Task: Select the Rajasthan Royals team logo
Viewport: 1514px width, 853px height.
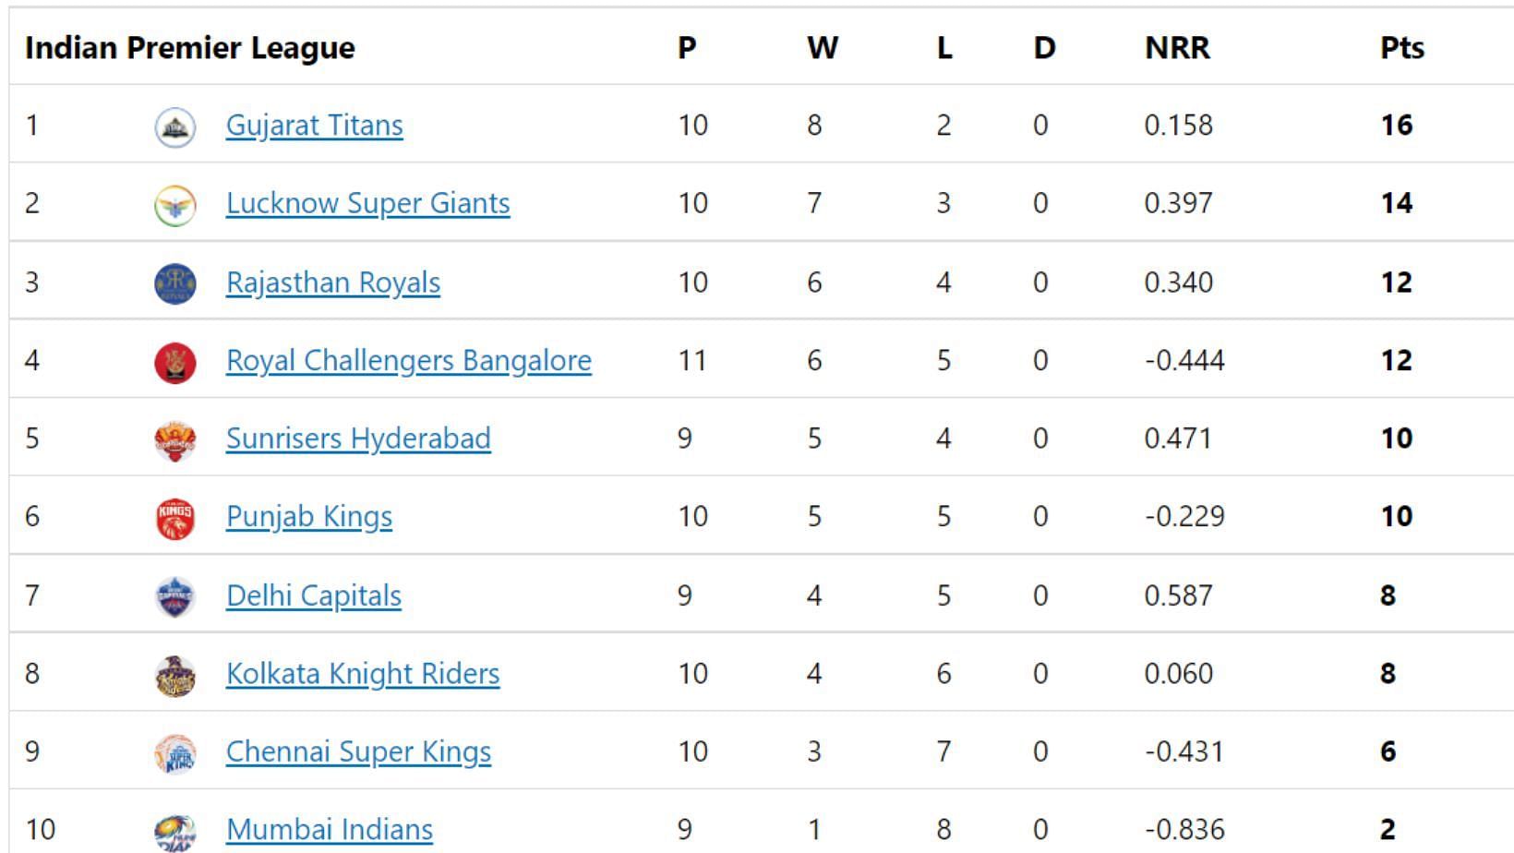Action: click(x=174, y=283)
